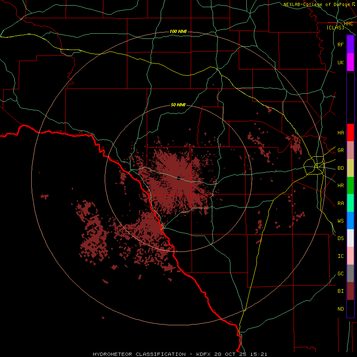The height and width of the screenshot is (357, 357).
Task: Click the BD legend label
Action: pyautogui.click(x=340, y=168)
